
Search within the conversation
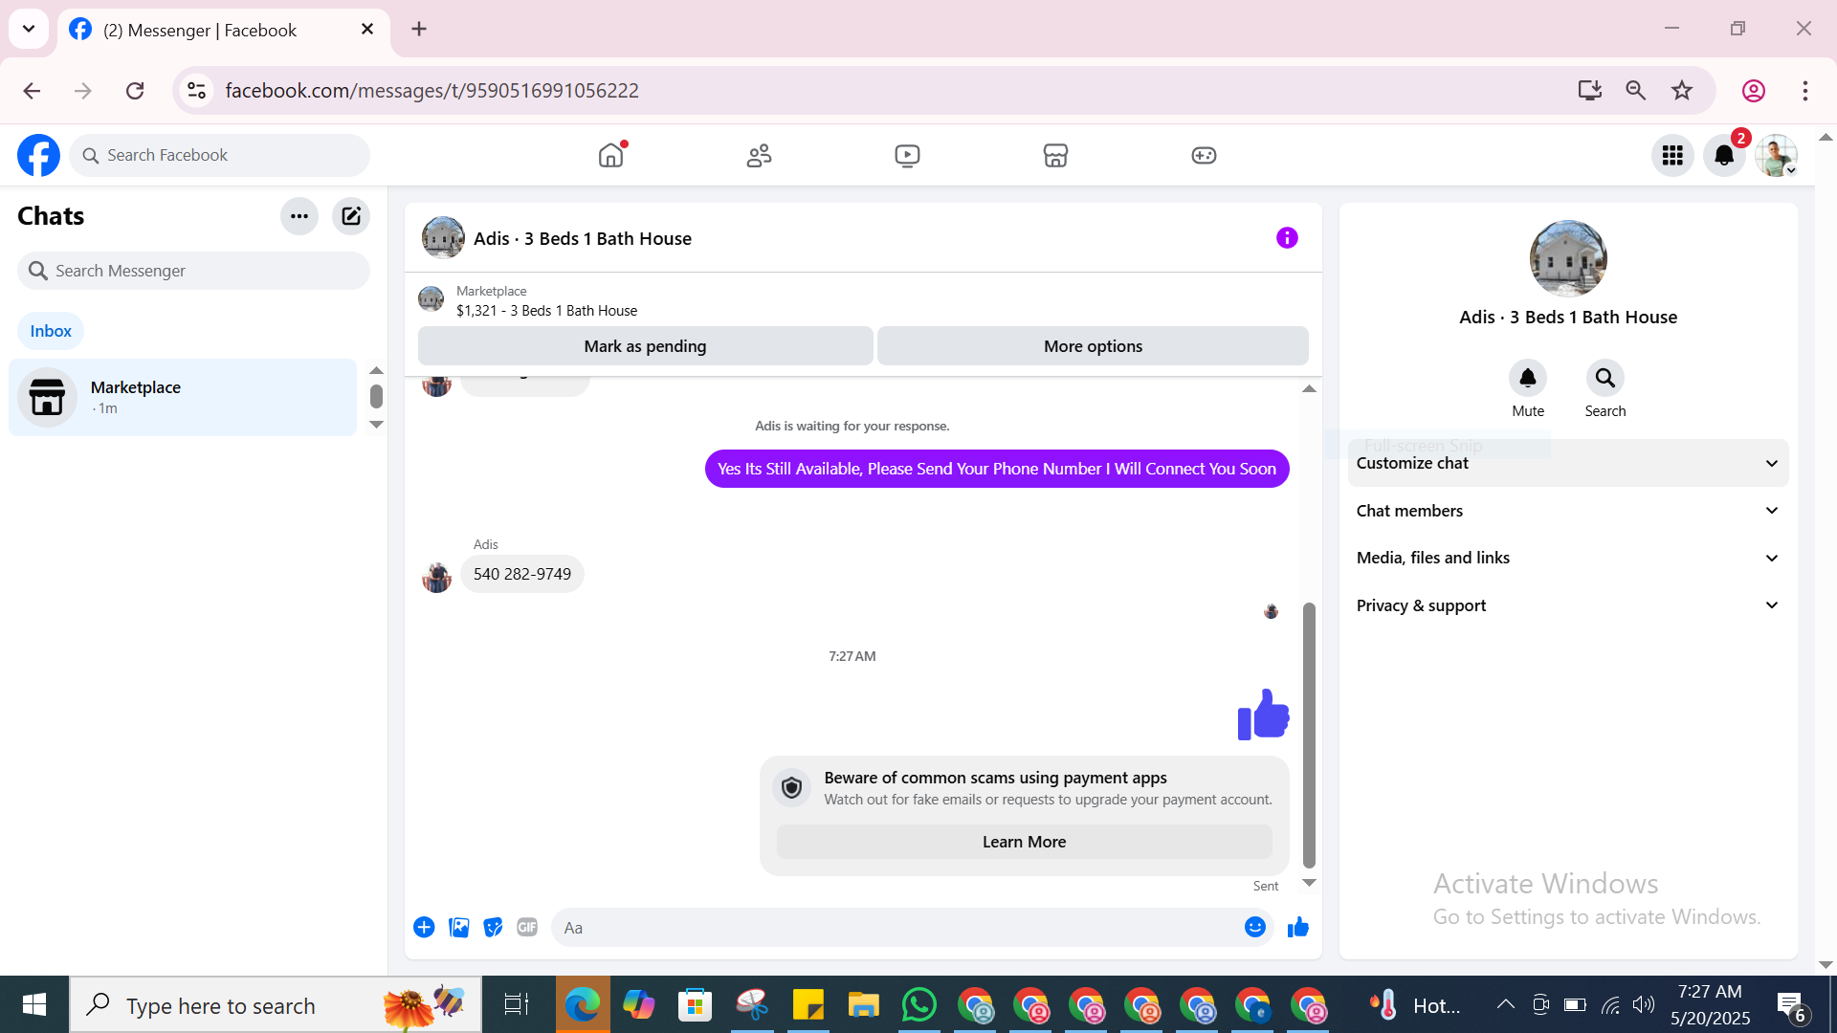[1605, 379]
